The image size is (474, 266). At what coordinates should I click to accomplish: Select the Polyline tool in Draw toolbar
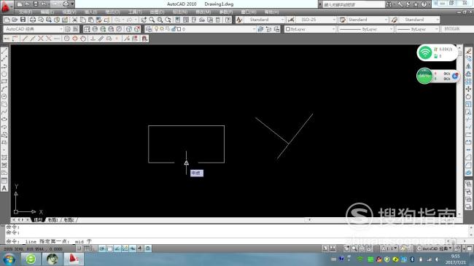click(4, 66)
